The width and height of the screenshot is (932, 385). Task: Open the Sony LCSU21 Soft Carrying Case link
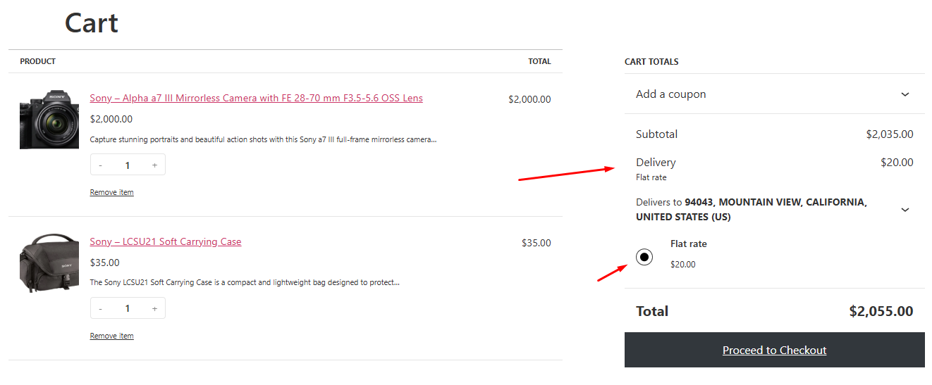(166, 241)
